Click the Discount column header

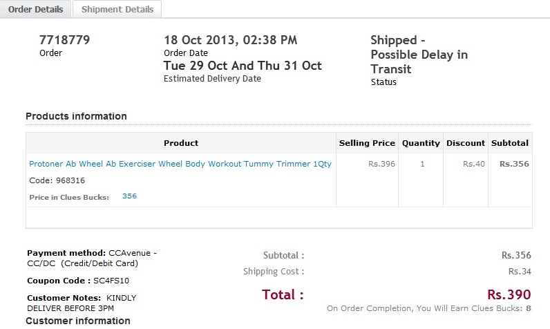[x=465, y=143]
